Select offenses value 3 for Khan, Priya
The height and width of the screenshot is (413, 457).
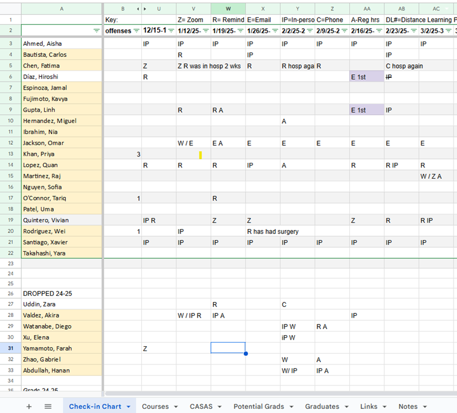[122, 154]
